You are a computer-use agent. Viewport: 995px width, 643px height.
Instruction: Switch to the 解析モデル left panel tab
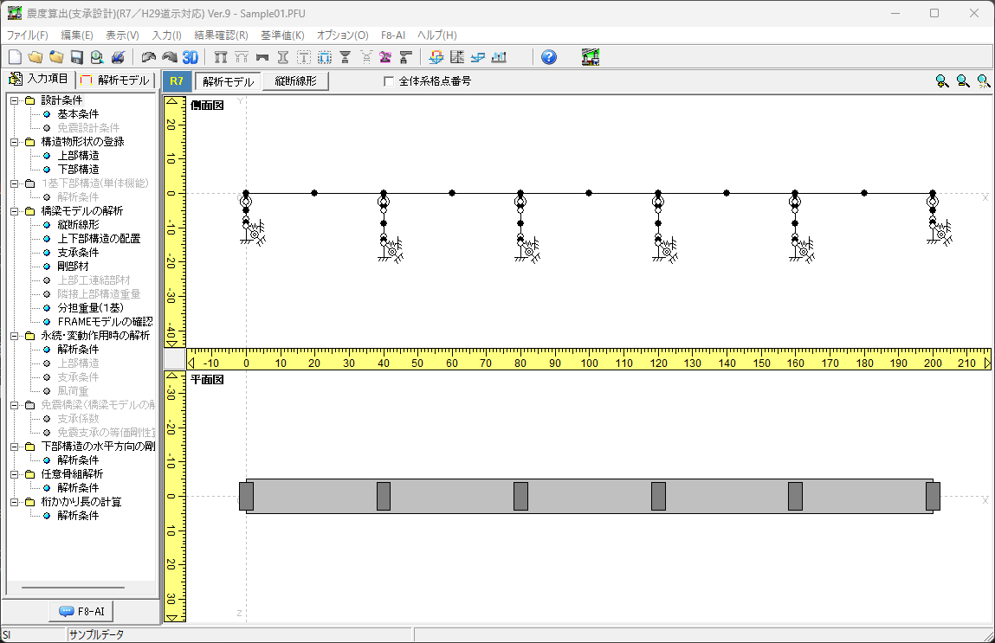click(x=116, y=80)
